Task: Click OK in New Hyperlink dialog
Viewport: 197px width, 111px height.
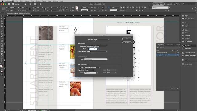Action: (127, 39)
